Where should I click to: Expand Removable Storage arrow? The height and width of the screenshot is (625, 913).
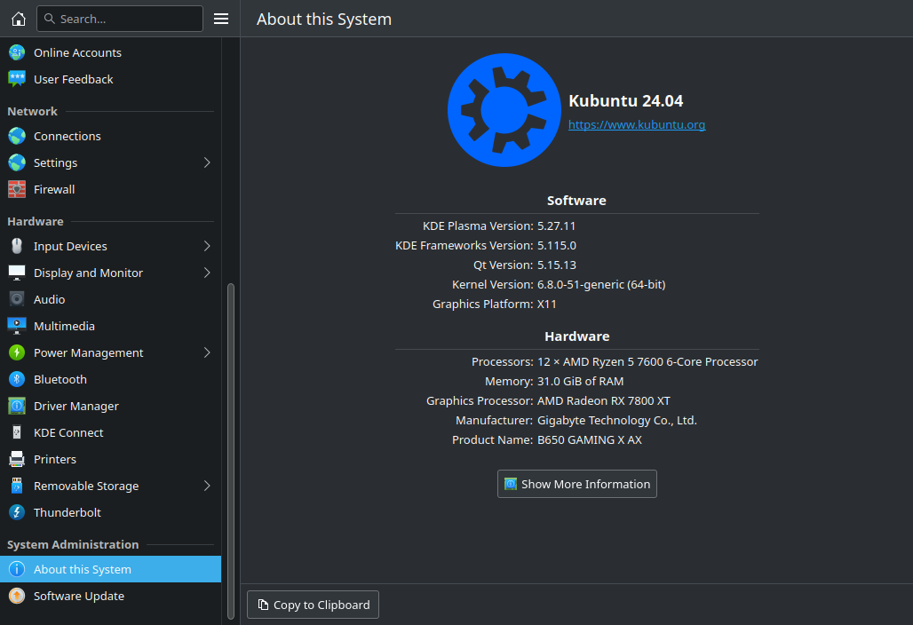click(x=207, y=486)
